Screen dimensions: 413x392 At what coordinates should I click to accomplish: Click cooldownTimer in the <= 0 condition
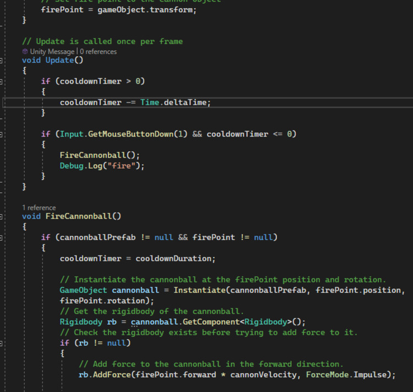point(237,134)
